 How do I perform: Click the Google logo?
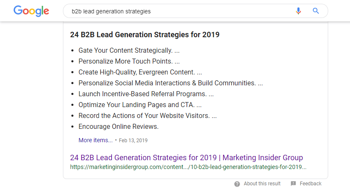(31, 11)
